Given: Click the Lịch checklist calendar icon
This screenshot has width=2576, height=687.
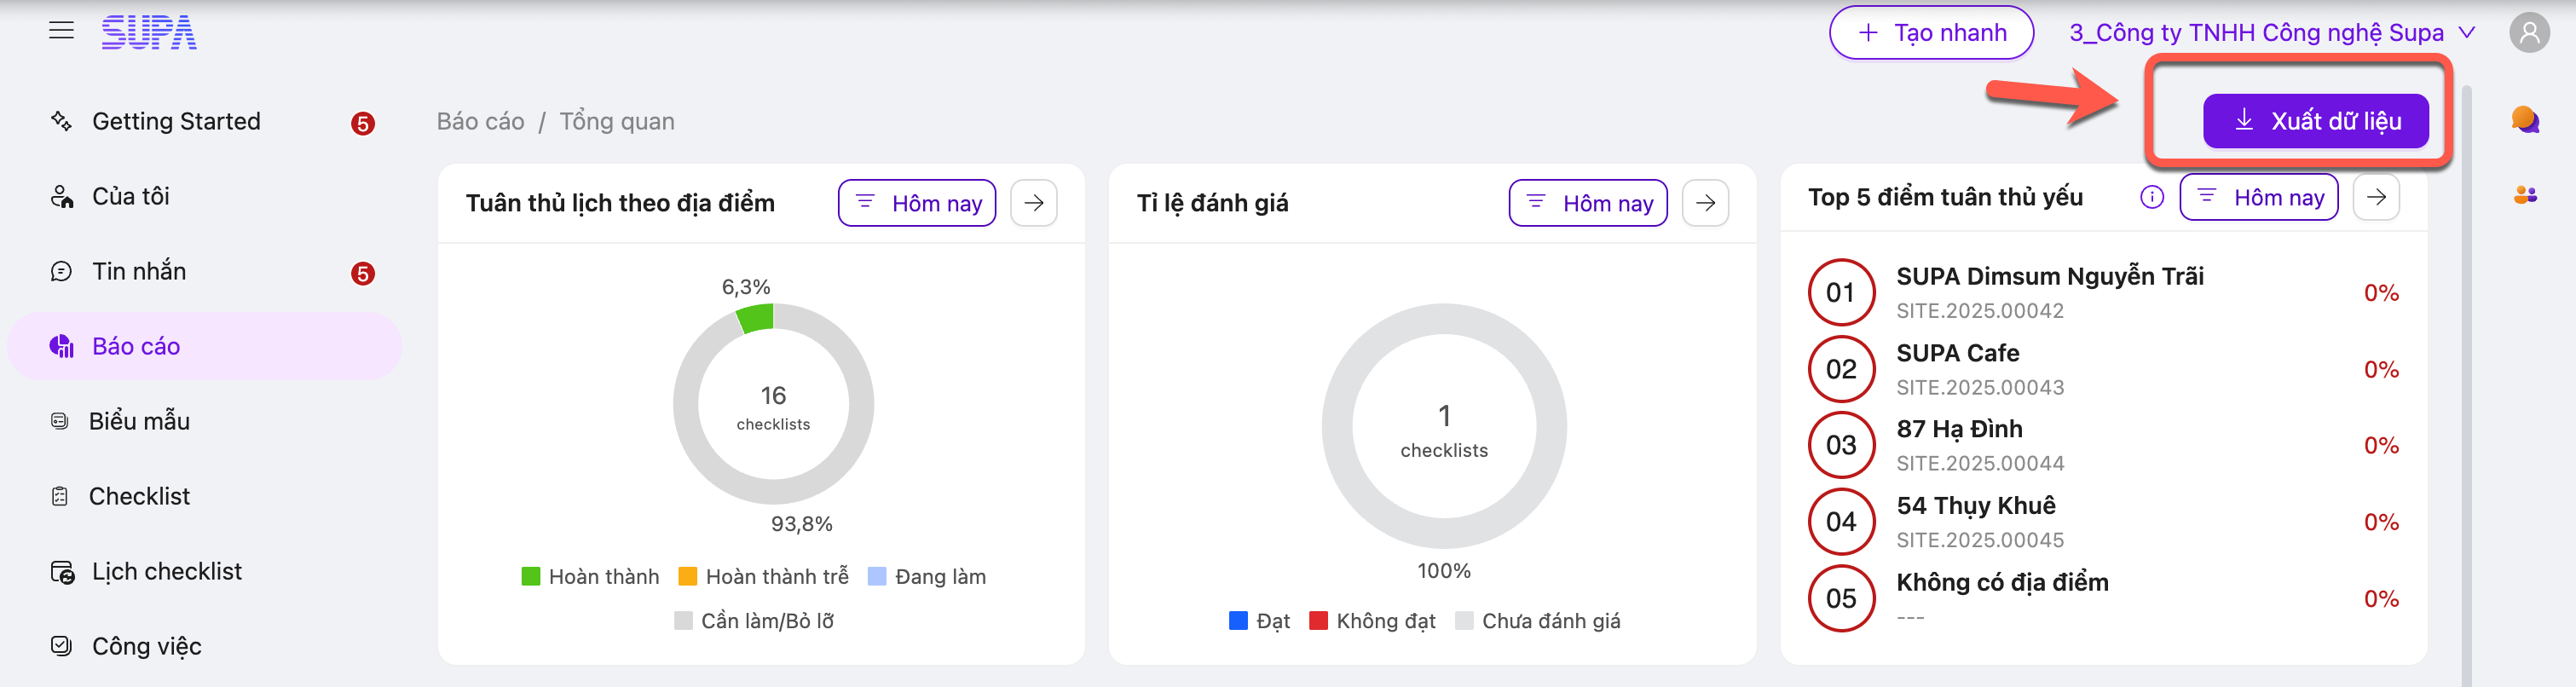Looking at the screenshot, I should 62,572.
